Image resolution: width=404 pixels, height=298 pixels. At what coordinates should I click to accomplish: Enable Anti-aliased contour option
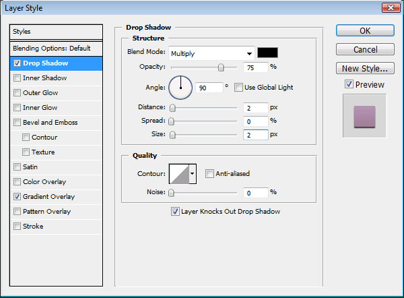[x=209, y=174]
